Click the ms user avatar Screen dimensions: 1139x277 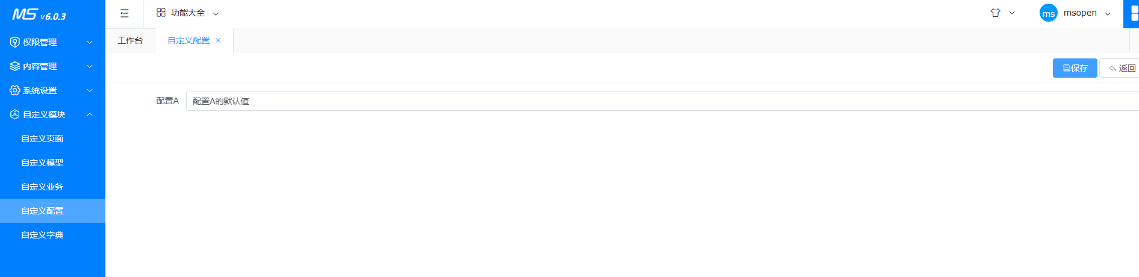(x=1048, y=13)
